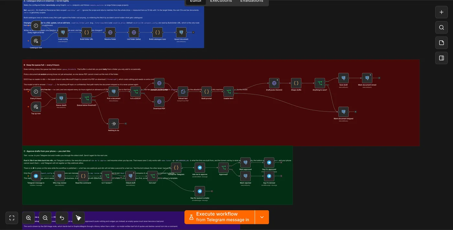Image resolution: width=453 pixels, height=230 pixels.
Task: Add a new node with the plus button
Action: 441,12
